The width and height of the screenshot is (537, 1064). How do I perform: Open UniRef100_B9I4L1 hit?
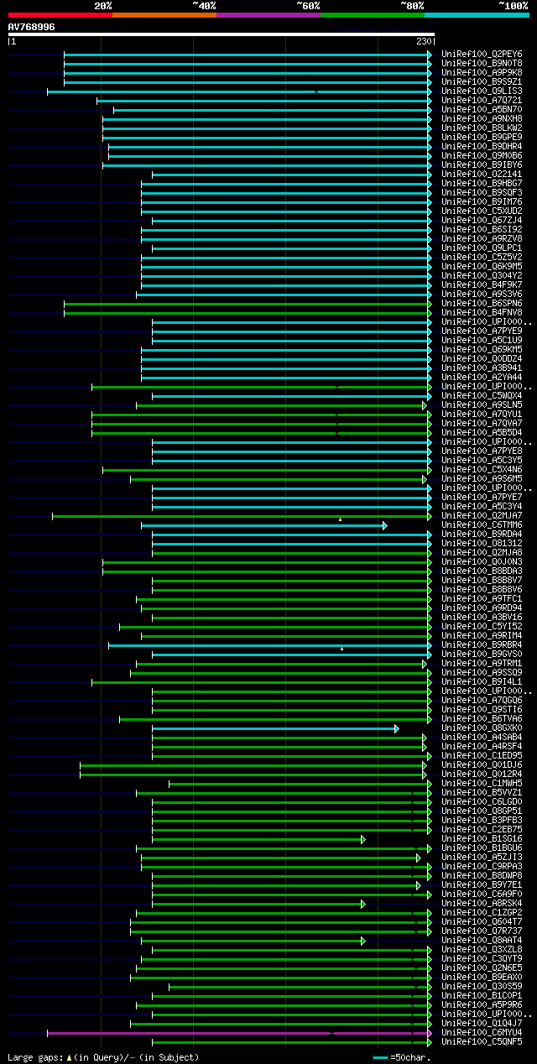point(482,682)
